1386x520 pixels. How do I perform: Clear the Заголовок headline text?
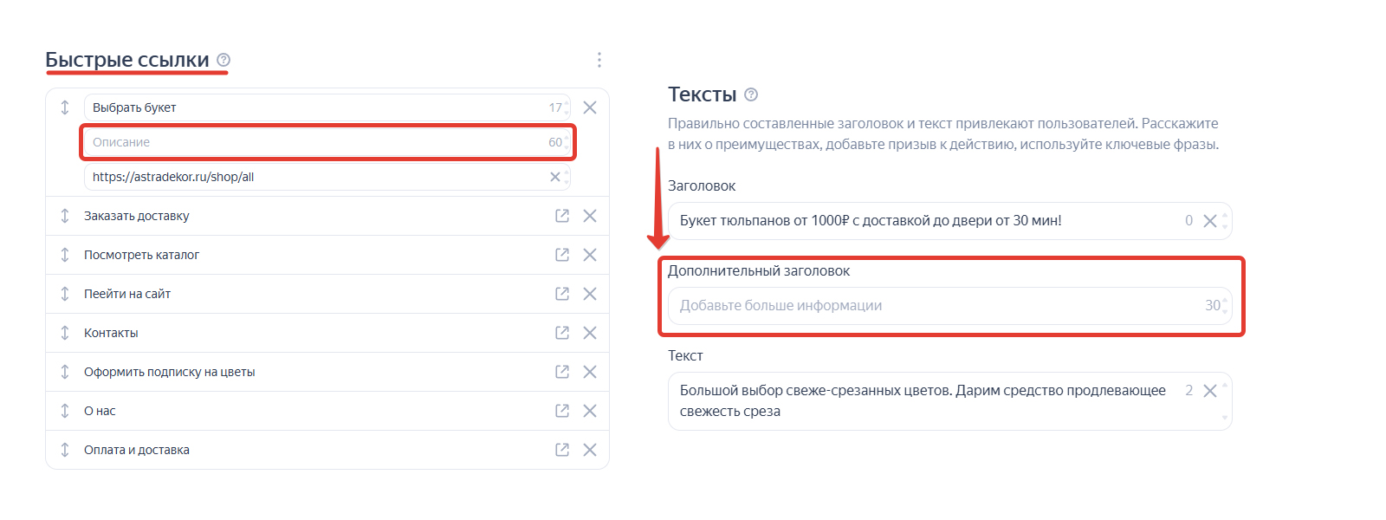pyautogui.click(x=1210, y=221)
